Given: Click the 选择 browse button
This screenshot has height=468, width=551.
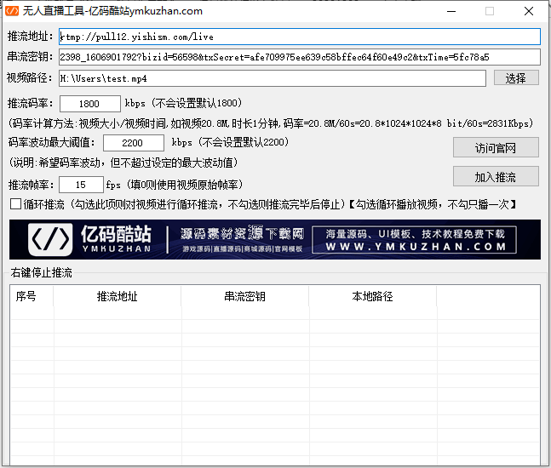Looking at the screenshot, I should point(516,78).
